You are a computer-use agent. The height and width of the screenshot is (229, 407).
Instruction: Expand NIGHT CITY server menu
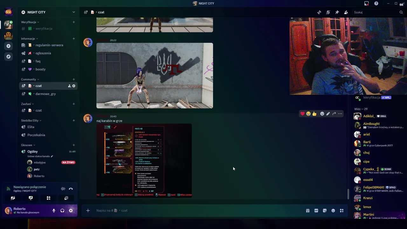(73, 12)
